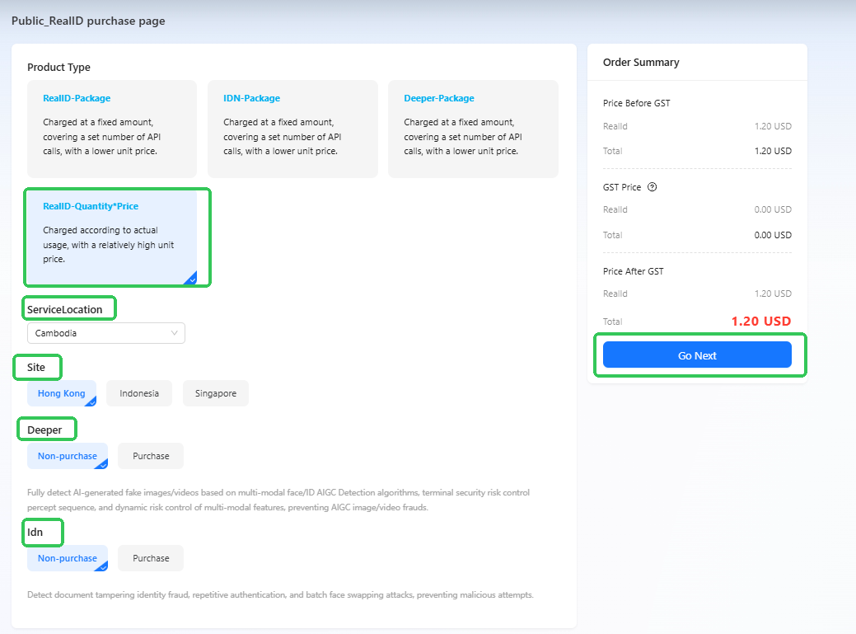Choose Singapore as the site

(216, 393)
